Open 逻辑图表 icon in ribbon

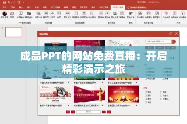76,15
